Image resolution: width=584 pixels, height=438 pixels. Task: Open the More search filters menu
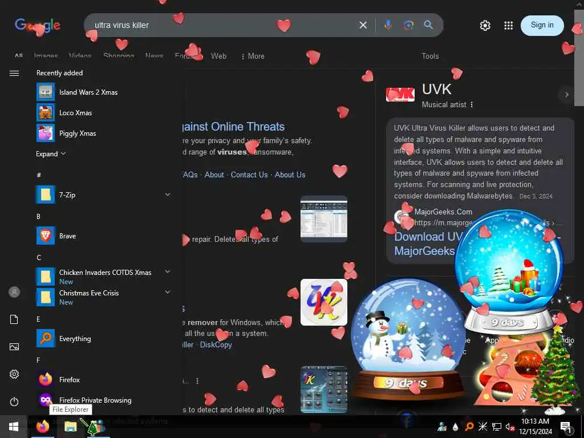pyautogui.click(x=253, y=56)
